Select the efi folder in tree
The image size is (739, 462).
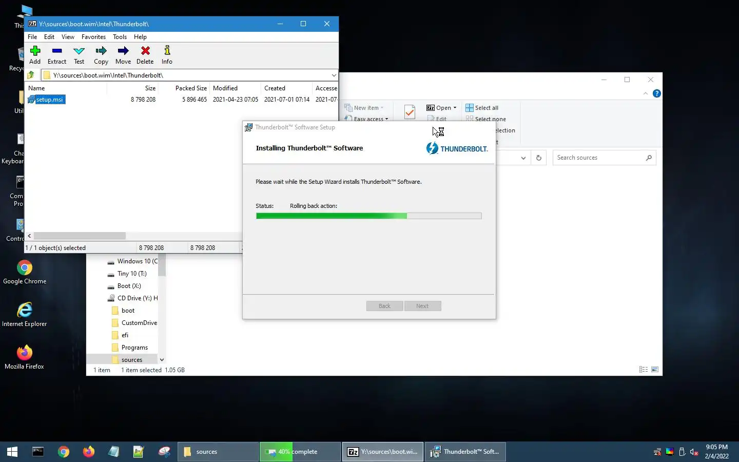click(120, 335)
